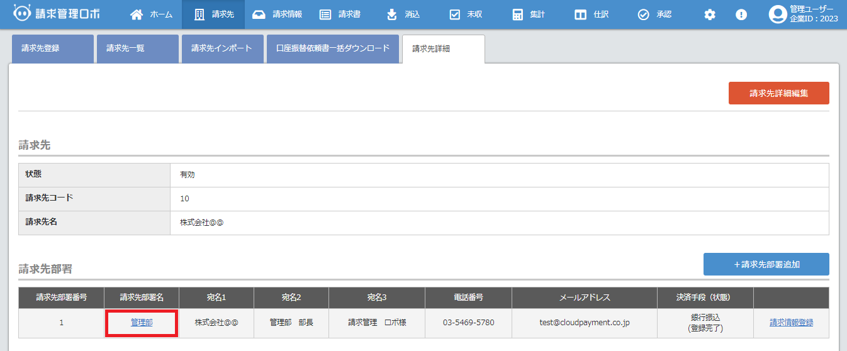Open 承認 via the circled check icon

coord(643,14)
